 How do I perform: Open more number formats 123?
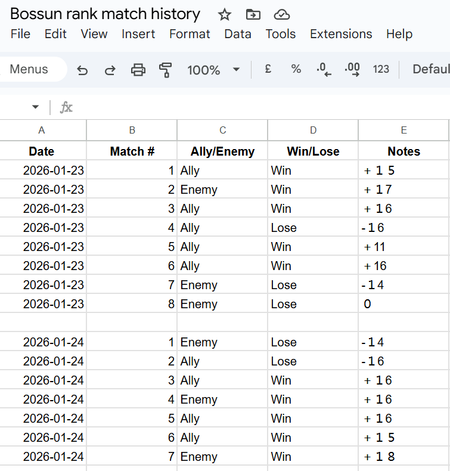tap(381, 69)
